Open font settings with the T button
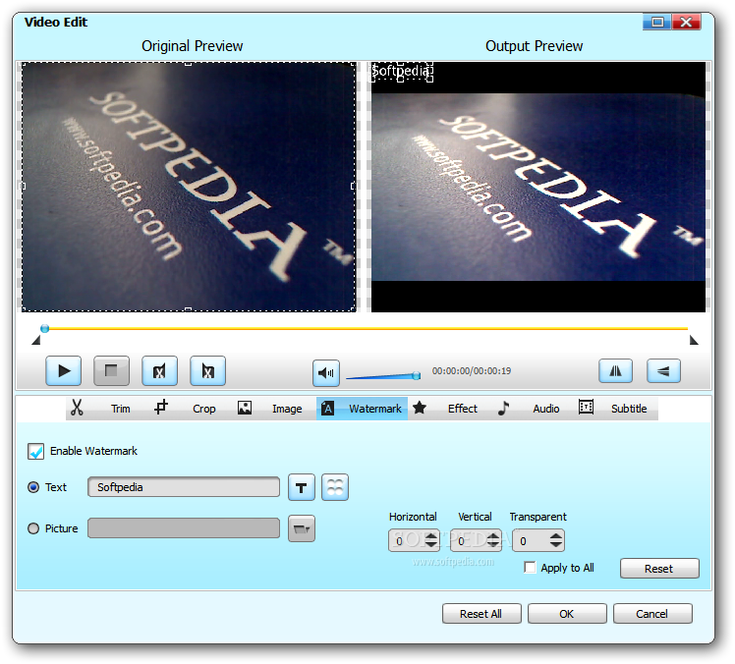Image resolution: width=735 pixels, height=664 pixels. (302, 487)
